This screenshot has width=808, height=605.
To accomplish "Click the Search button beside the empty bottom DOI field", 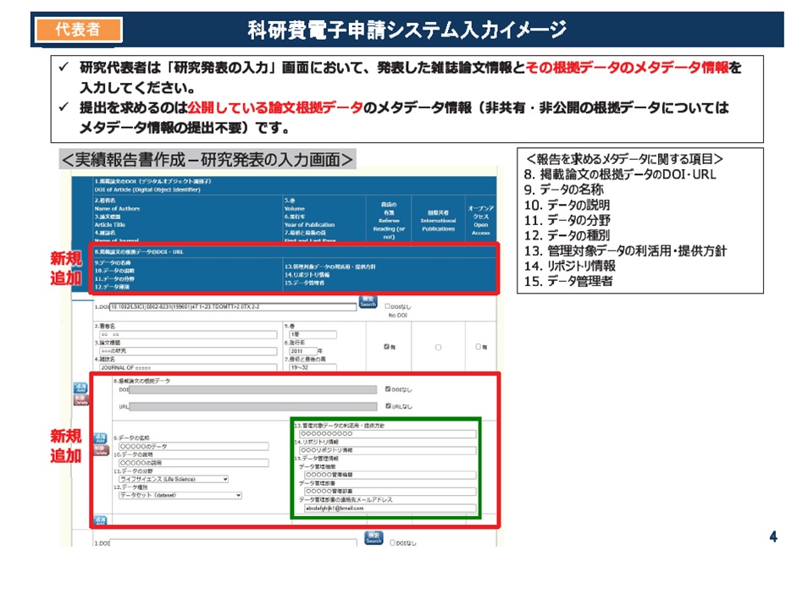I will (374, 538).
